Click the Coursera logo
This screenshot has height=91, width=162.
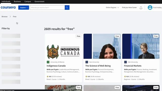click(x=8, y=8)
